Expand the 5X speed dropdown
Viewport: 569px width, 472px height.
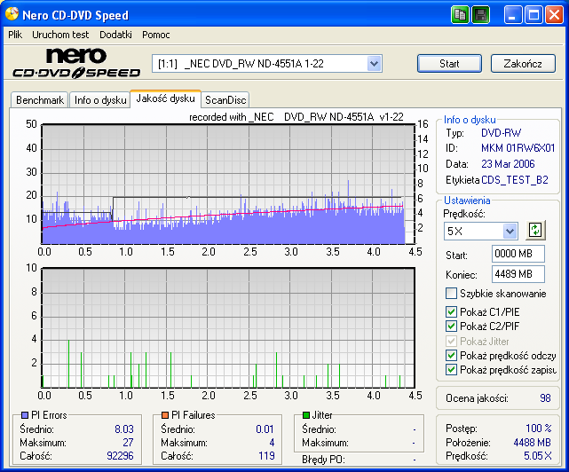coord(510,231)
